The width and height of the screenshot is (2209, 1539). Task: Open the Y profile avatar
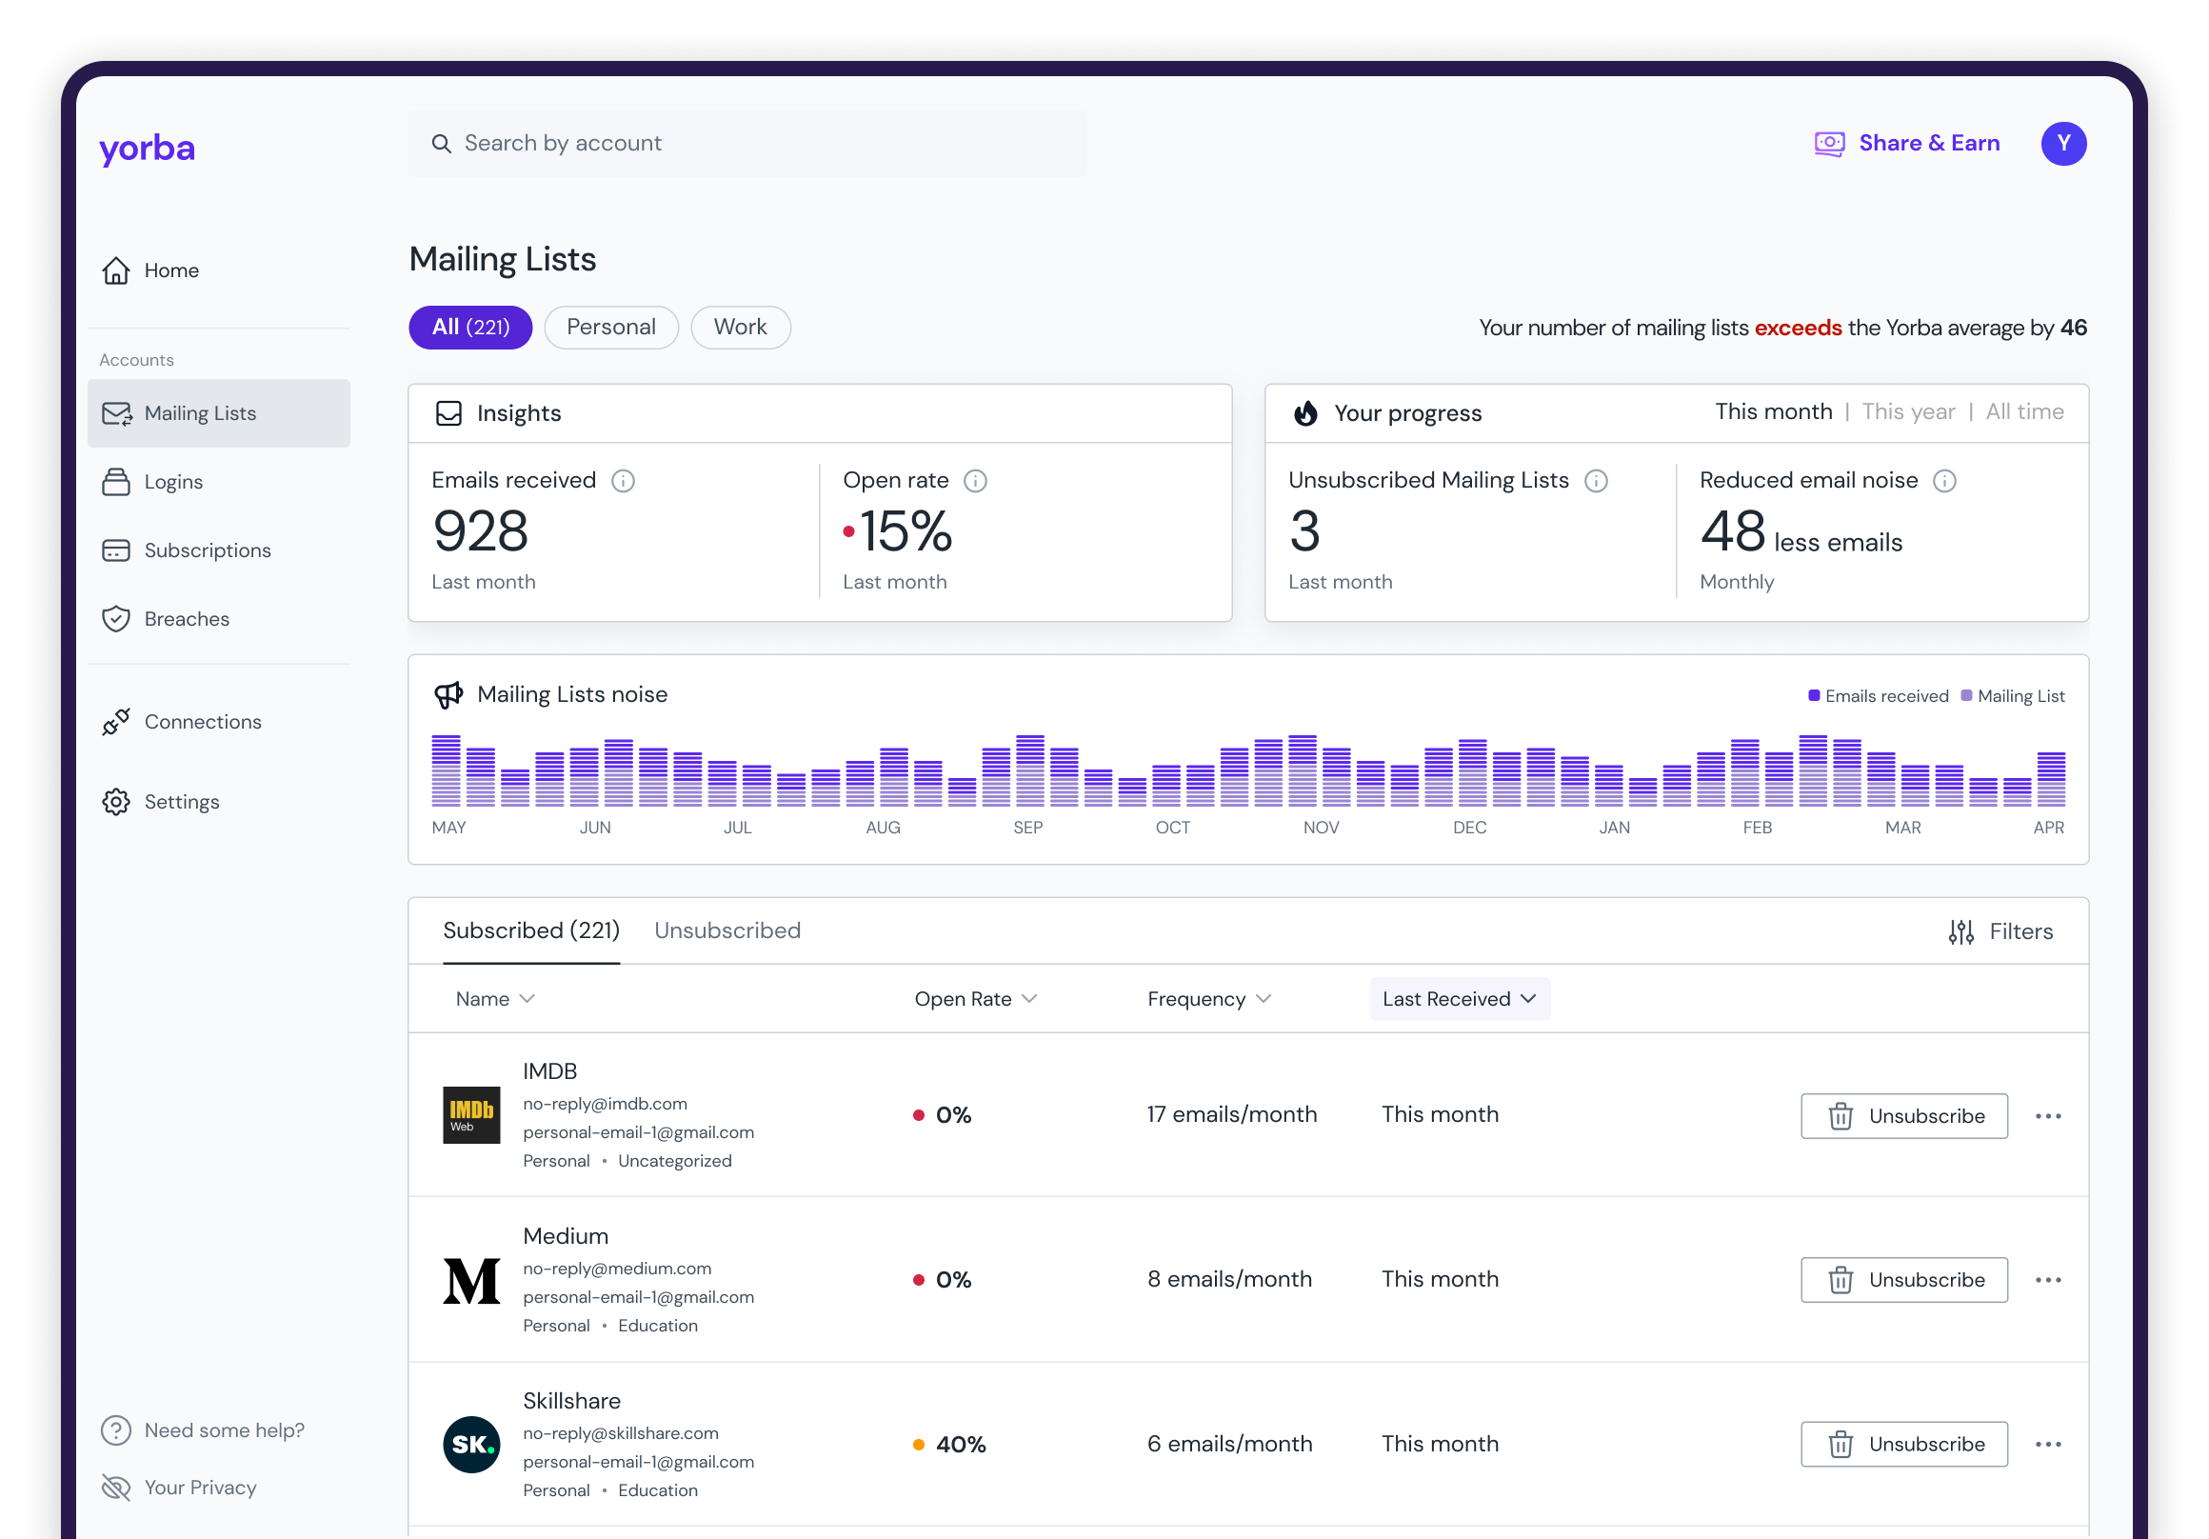pos(2062,144)
